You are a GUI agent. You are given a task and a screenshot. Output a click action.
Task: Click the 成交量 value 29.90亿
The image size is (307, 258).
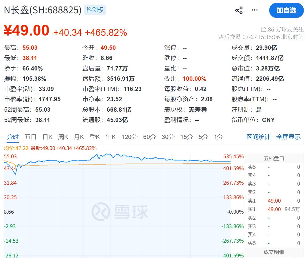click(266, 47)
